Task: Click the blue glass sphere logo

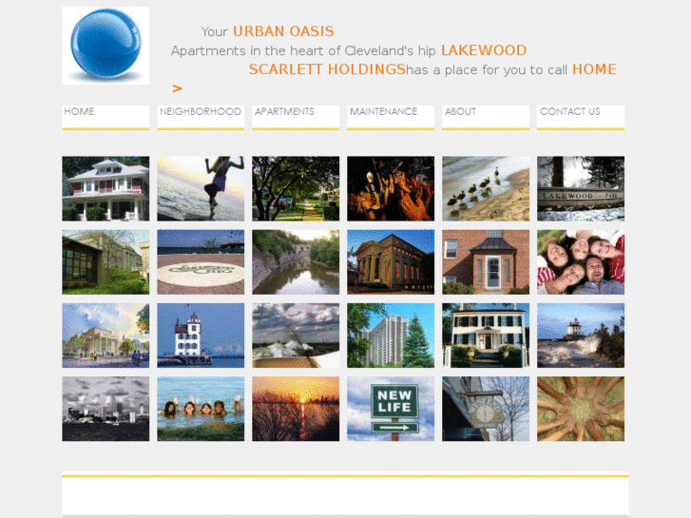Action: (106, 46)
